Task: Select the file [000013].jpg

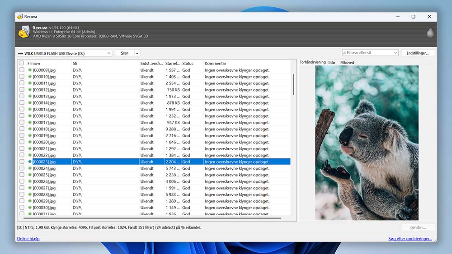Action: click(x=44, y=97)
